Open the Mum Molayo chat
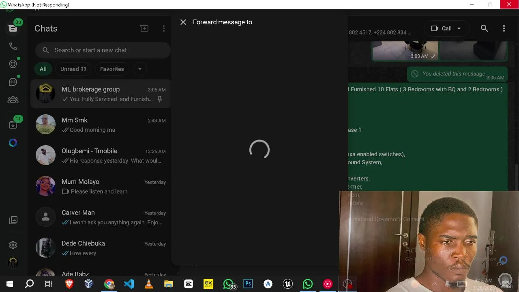The image size is (519, 292). pos(101,187)
